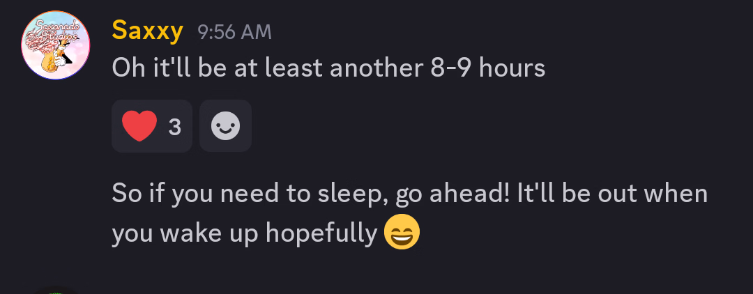This screenshot has height=294, width=753.
Task: Select the 'So if you need to sleep' message
Action: click(x=410, y=213)
